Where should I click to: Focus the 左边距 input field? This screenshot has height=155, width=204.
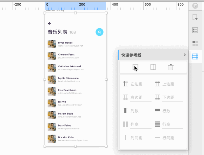(141, 84)
